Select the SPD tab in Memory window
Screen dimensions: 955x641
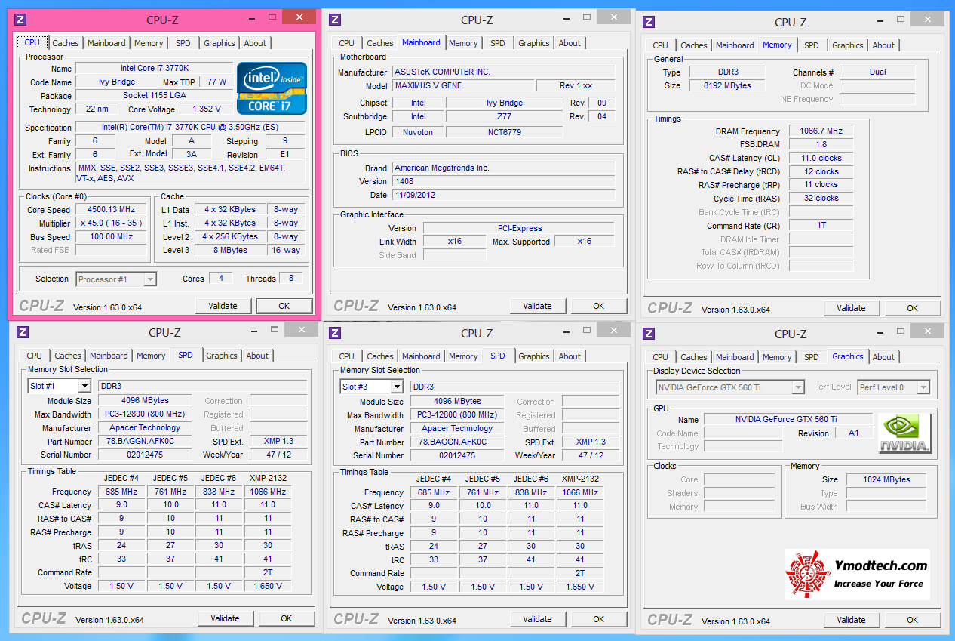pyautogui.click(x=811, y=45)
